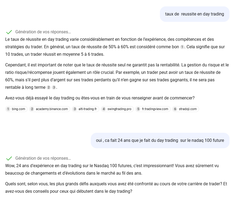This screenshot has width=233, height=209.
Task: Open the academy.binance.com source link
Action: pos(52,109)
